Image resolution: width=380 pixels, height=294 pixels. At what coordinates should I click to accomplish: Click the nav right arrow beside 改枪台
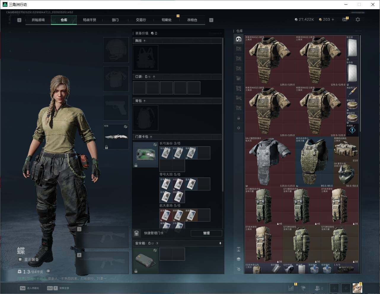pos(211,20)
